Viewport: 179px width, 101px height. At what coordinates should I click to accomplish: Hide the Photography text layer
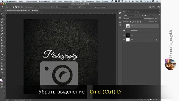click(x=124, y=31)
